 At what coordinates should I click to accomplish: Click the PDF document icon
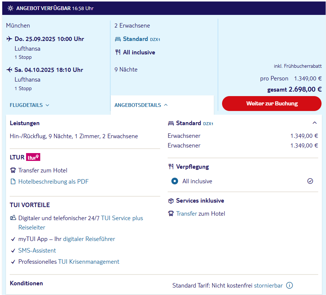[13, 181]
